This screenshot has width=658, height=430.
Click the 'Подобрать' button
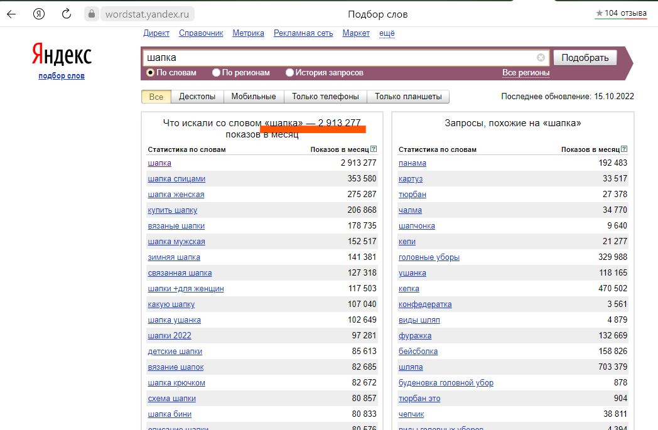pyautogui.click(x=585, y=58)
